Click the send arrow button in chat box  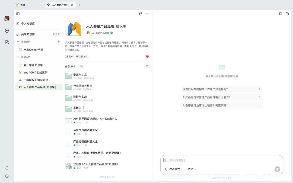coord(277,169)
